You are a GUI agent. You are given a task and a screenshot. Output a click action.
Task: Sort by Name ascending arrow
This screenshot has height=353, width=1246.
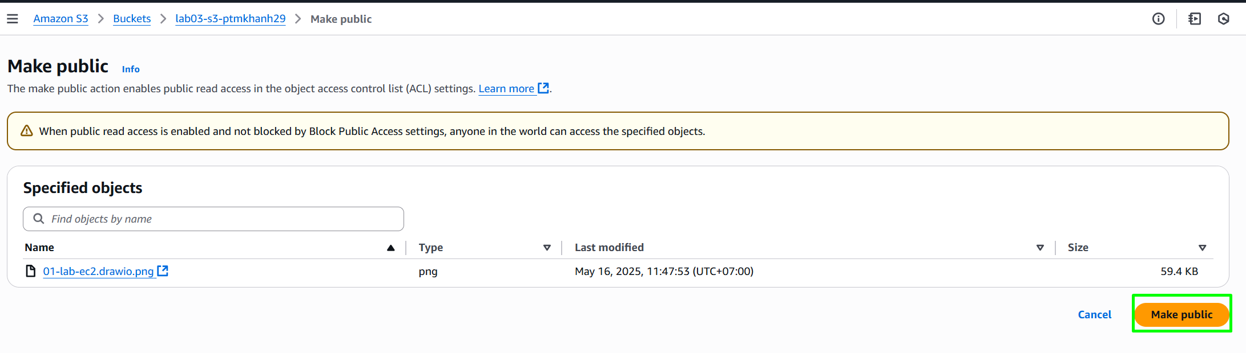(391, 248)
